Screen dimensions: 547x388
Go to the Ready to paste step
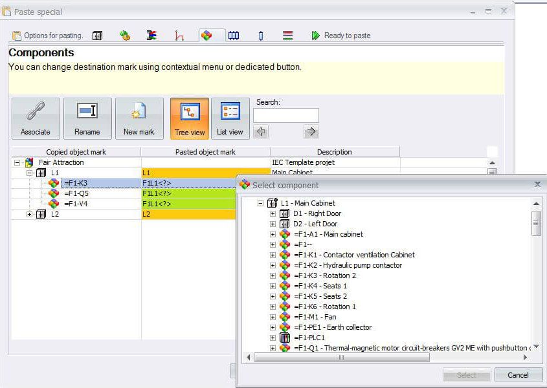pos(341,36)
